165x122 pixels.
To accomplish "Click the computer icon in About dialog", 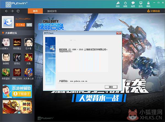I will (x=53, y=48).
